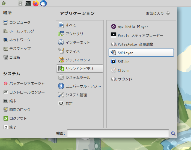Click the ネットワーク network icon
Screen dimensions: 191x150
[x=6, y=40]
